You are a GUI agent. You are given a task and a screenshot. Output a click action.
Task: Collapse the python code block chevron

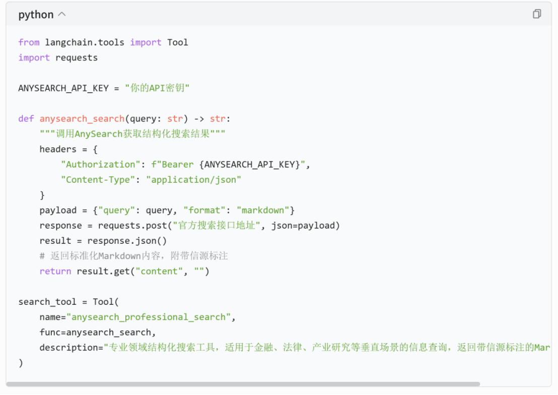62,14
